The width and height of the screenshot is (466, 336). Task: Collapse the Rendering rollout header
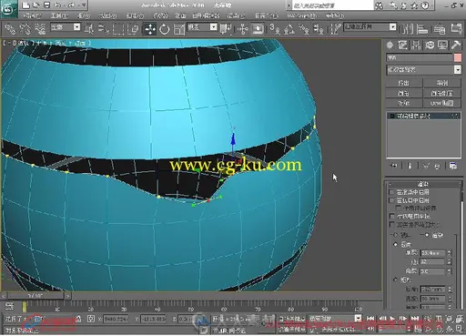[423, 184]
